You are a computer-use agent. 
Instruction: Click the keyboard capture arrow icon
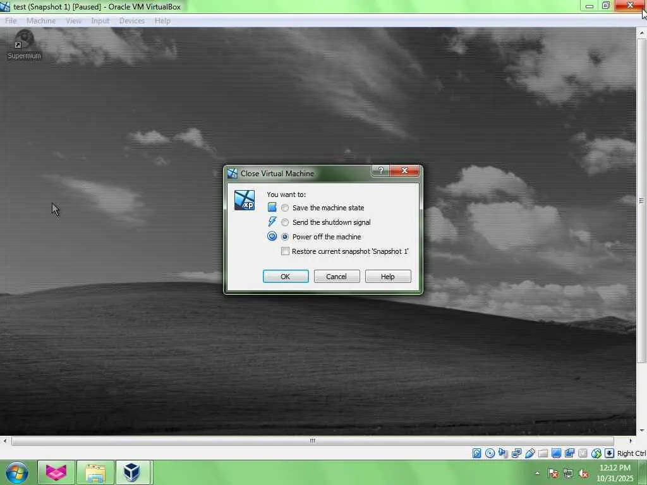(x=610, y=453)
